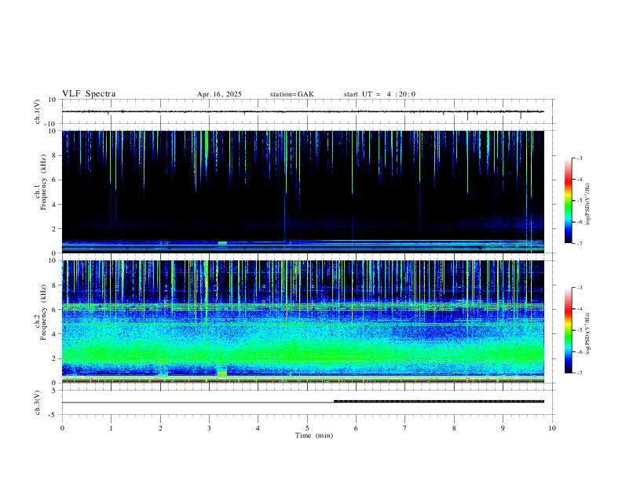Click the ch.2 spectrogram color scale bar
The width and height of the screenshot is (622, 480).
click(569, 330)
